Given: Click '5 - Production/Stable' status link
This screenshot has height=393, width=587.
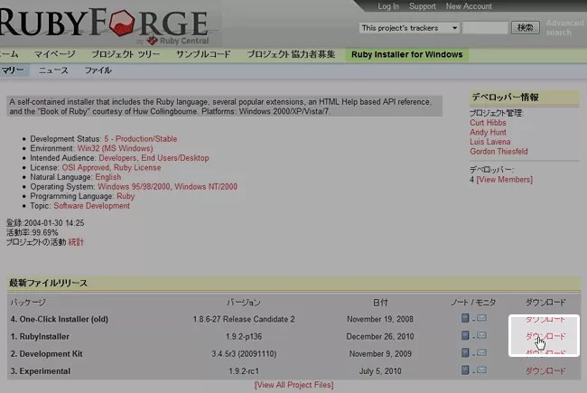Looking at the screenshot, I should click(140, 138).
